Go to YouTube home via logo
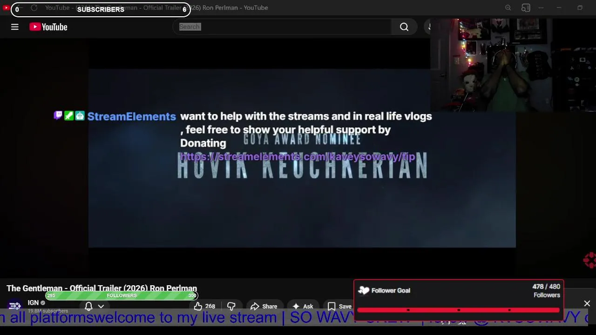This screenshot has width=596, height=335. pyautogui.click(x=48, y=27)
